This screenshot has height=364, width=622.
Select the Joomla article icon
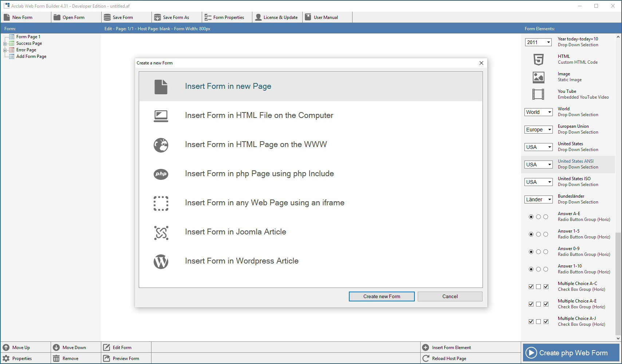coord(161,232)
